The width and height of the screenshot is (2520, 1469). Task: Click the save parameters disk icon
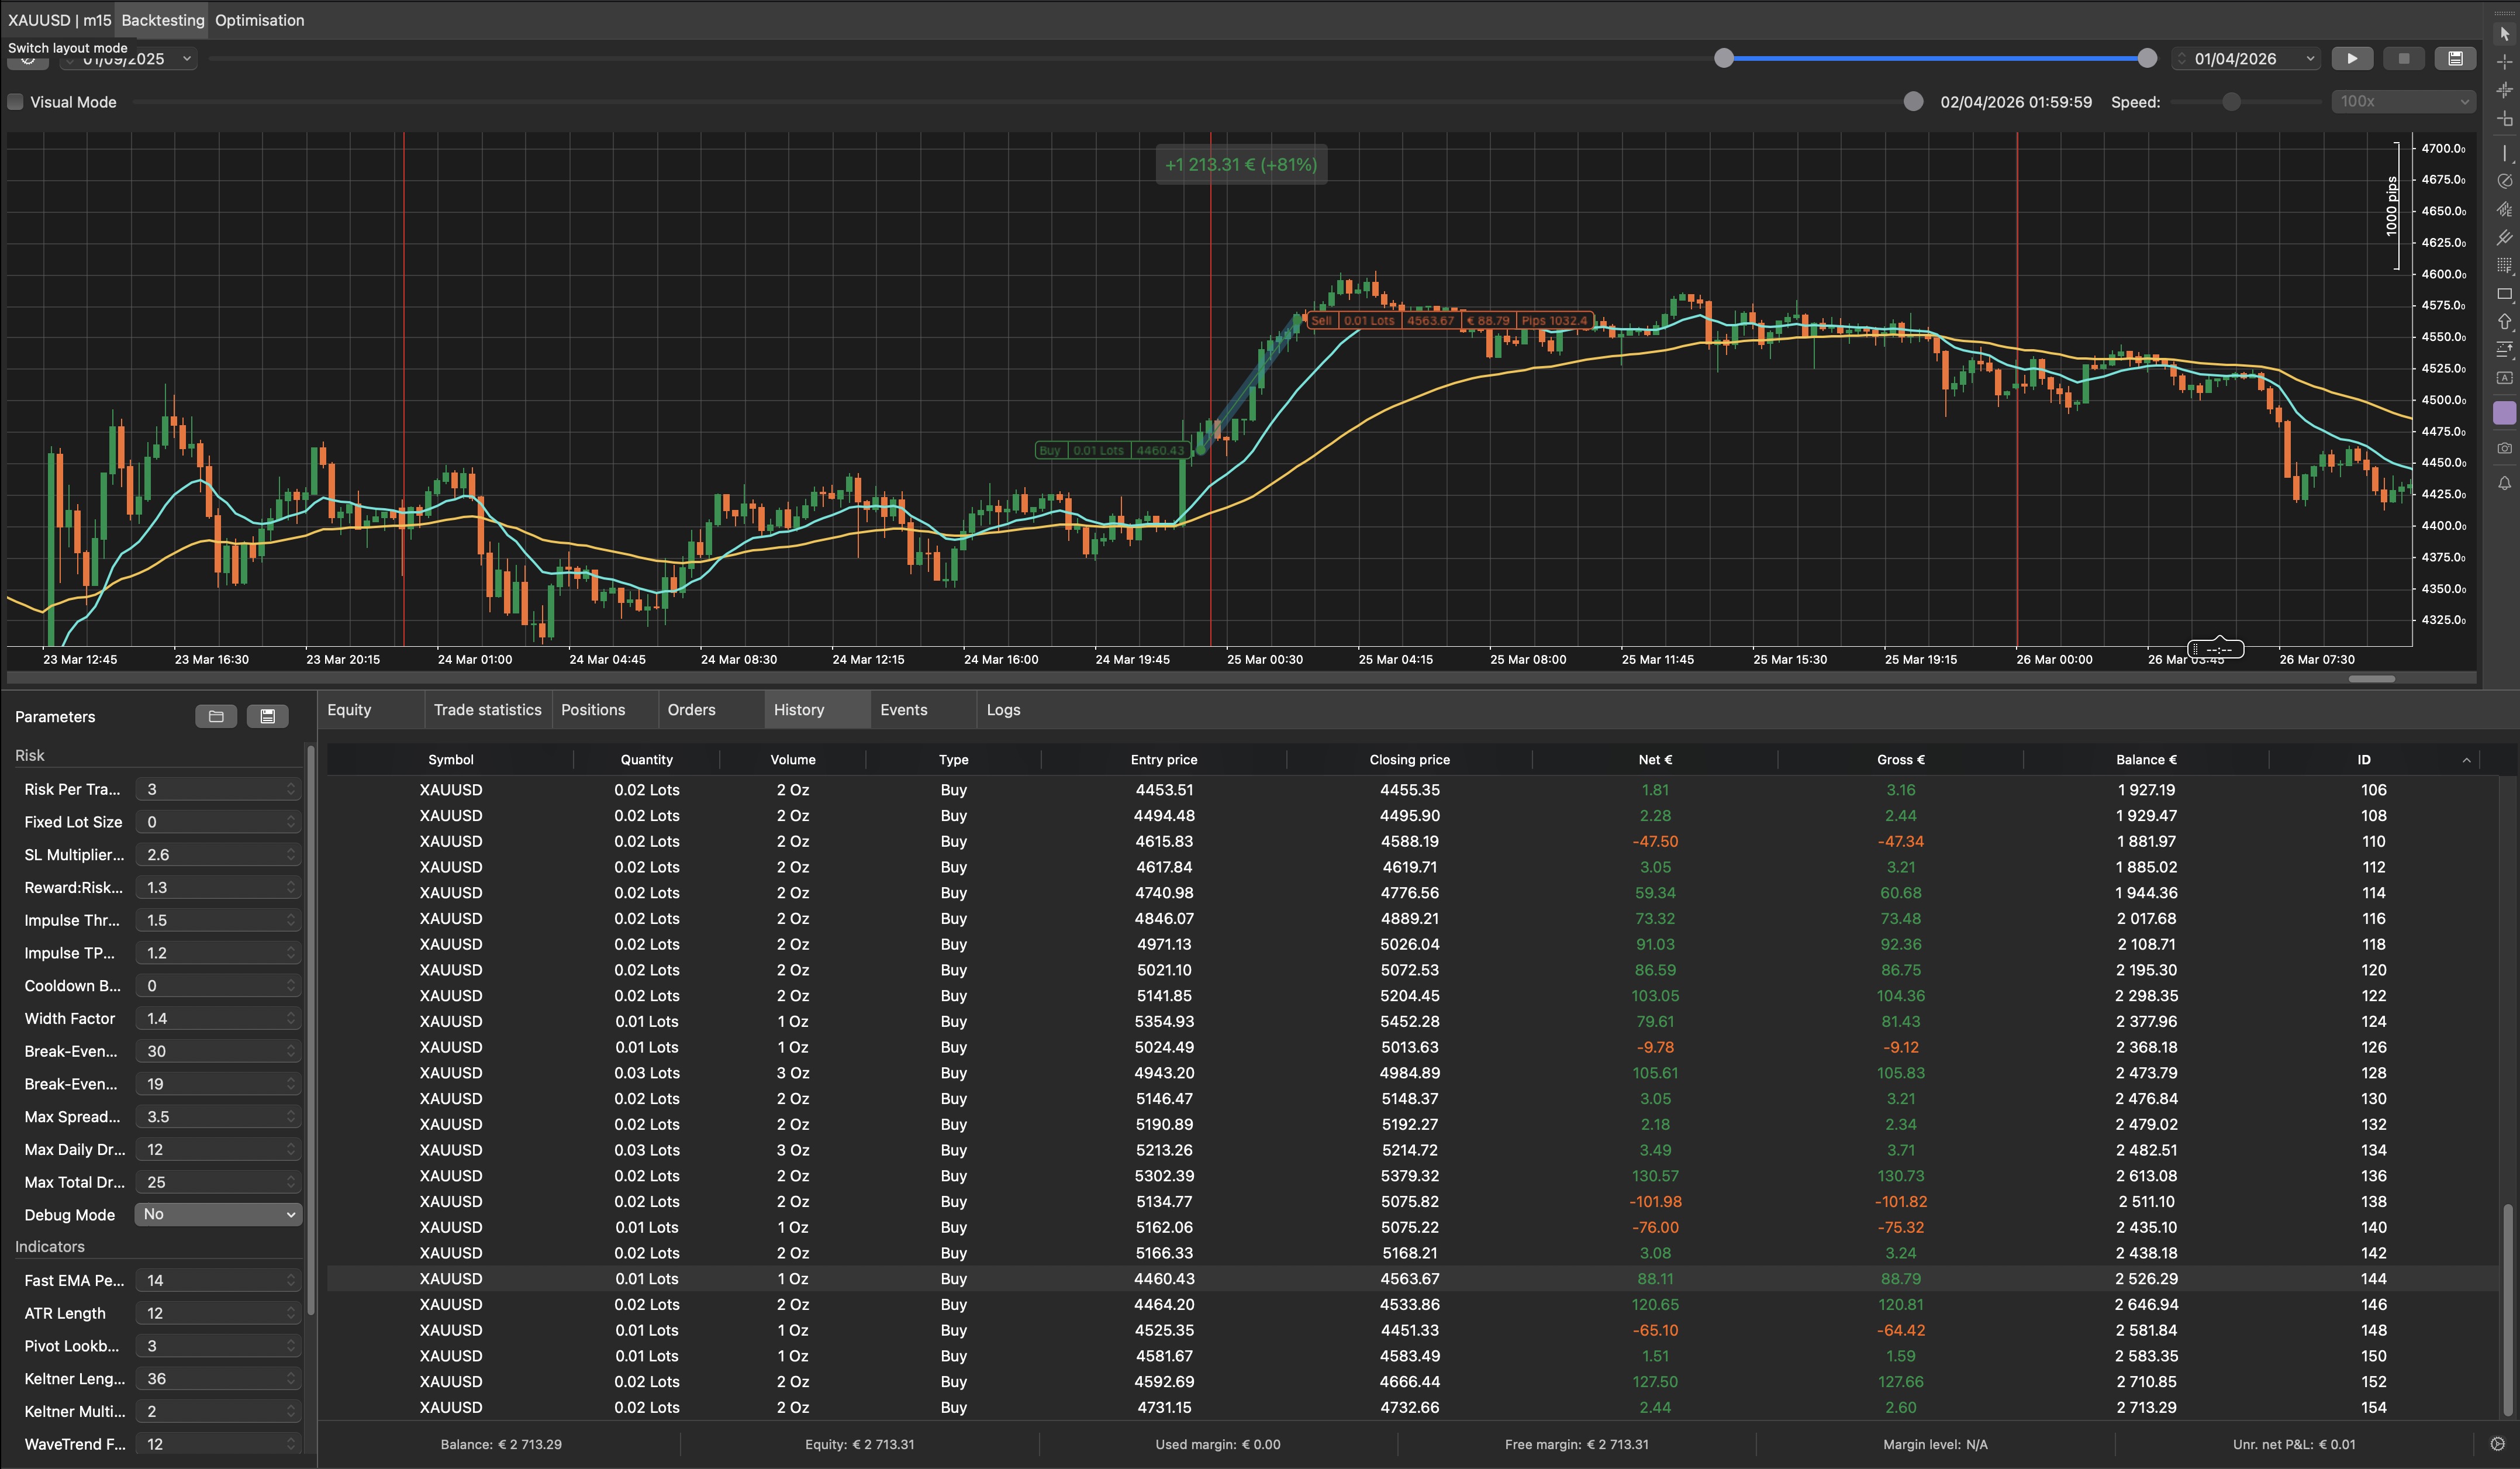(267, 716)
